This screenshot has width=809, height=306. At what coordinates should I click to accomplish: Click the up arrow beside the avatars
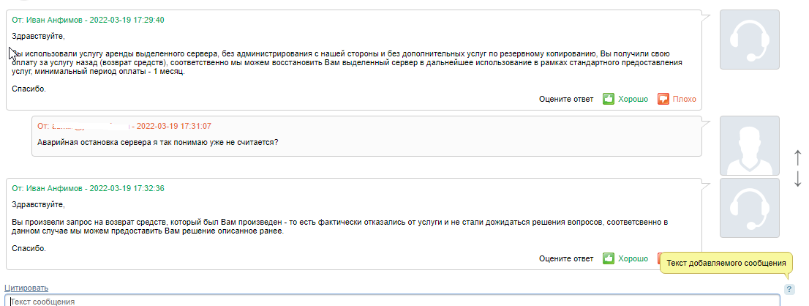797,158
